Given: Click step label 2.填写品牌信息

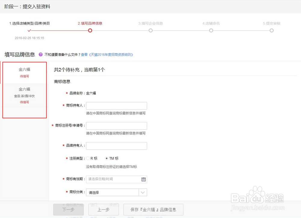Looking at the screenshot, I should coord(90,23).
